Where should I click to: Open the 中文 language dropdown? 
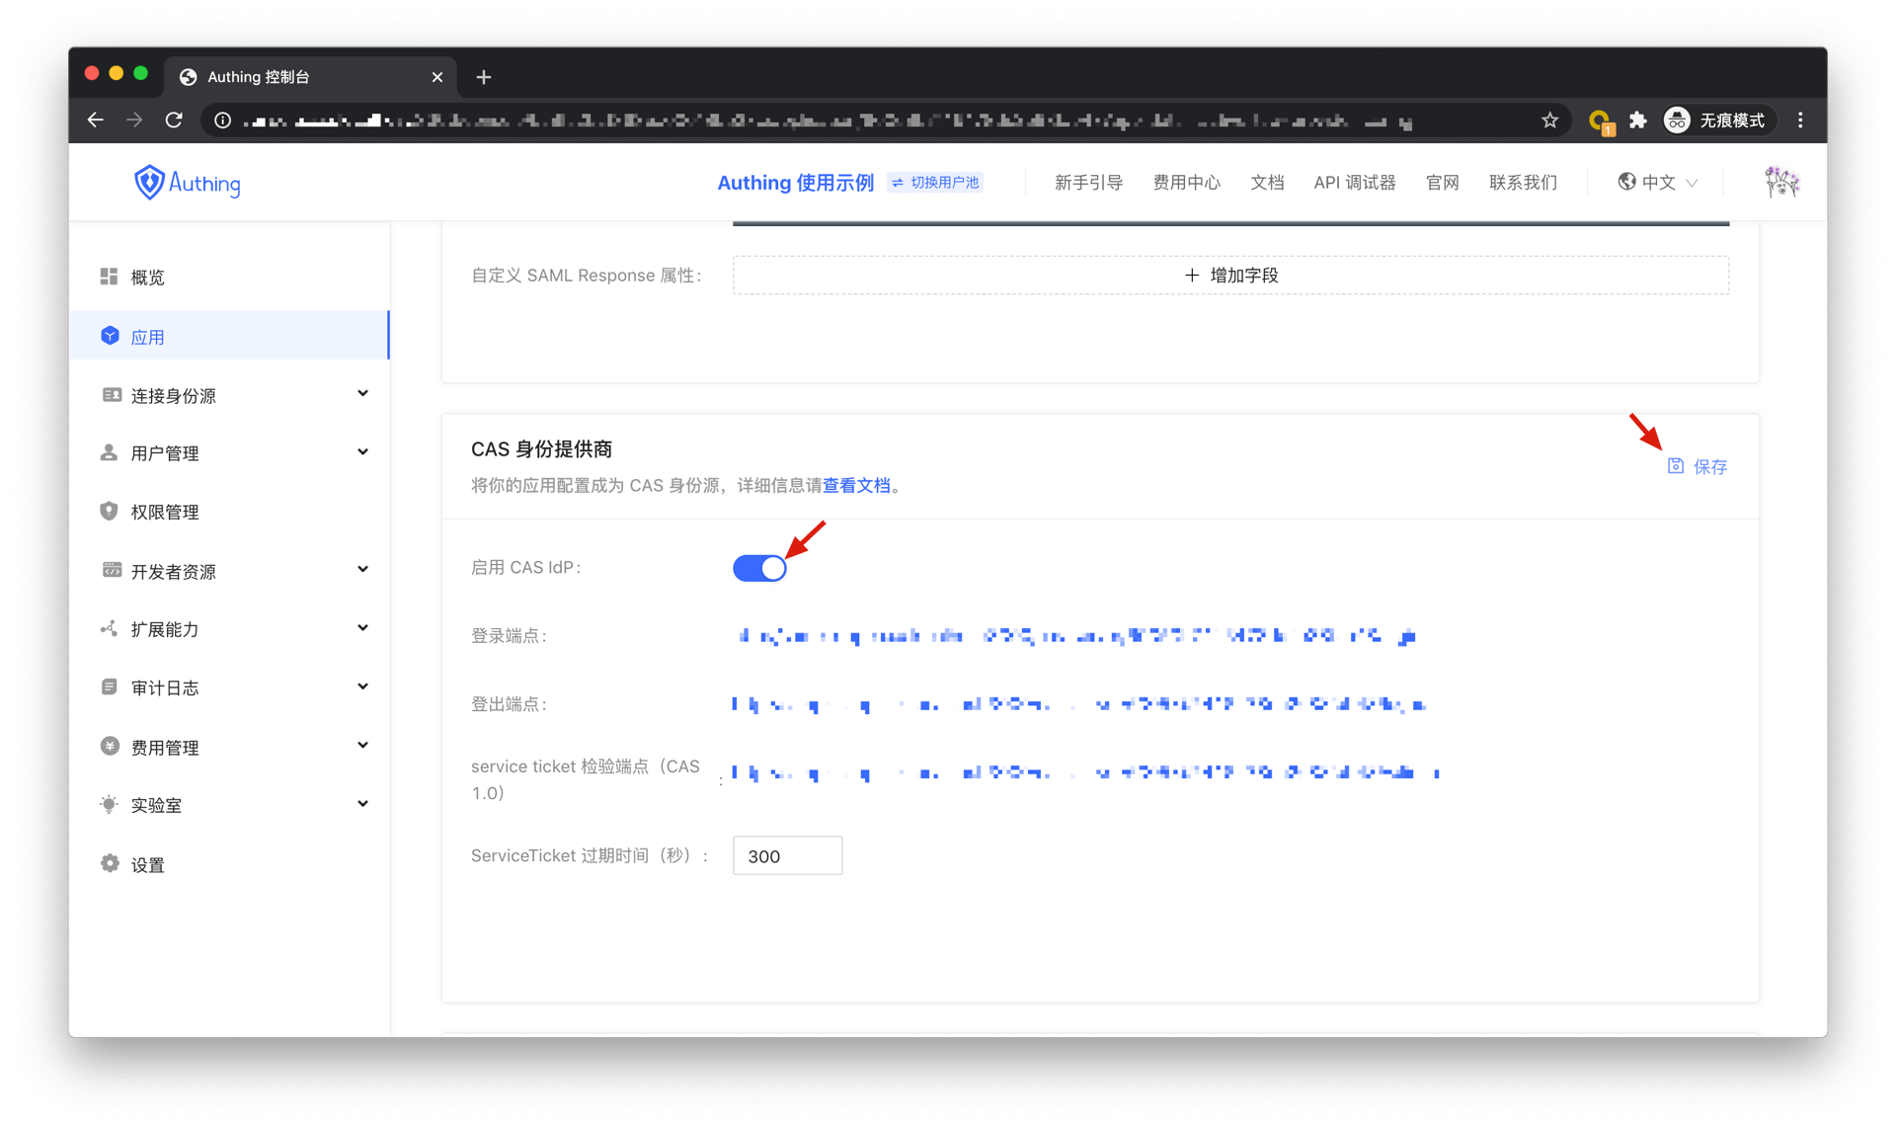1659,183
